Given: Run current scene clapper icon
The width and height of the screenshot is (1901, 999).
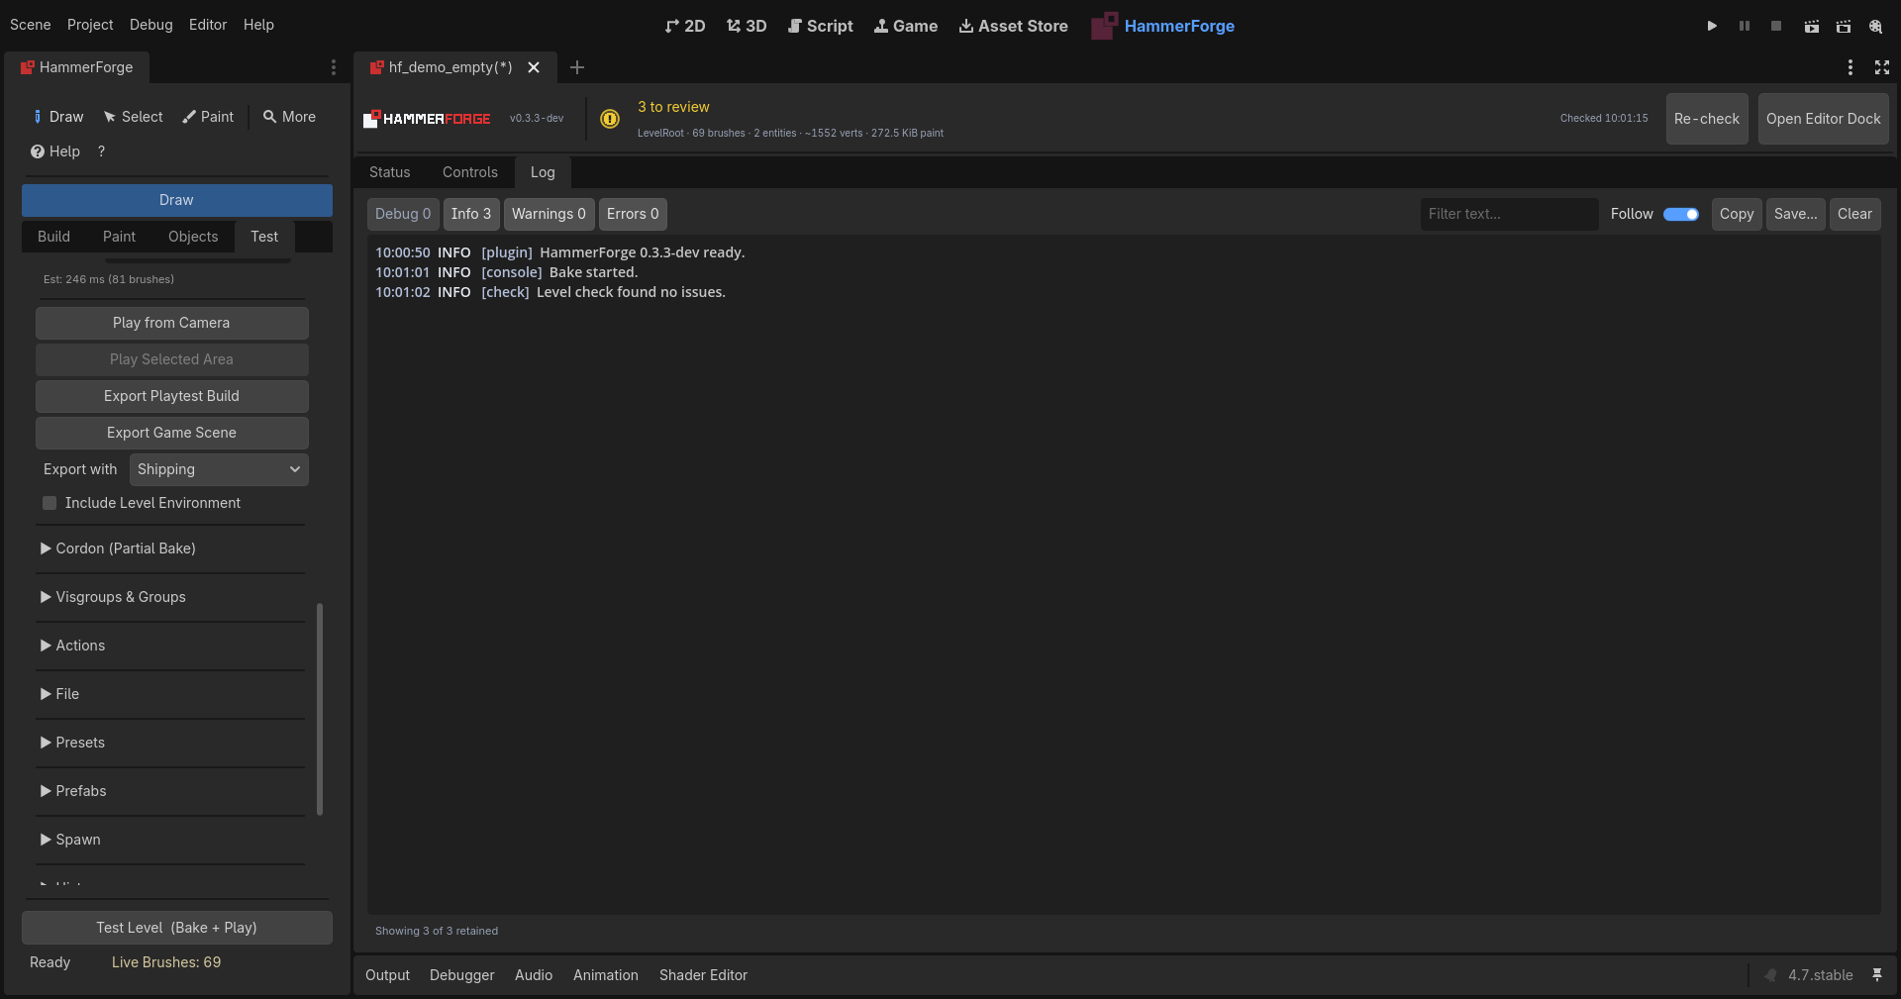Looking at the screenshot, I should tap(1811, 26).
